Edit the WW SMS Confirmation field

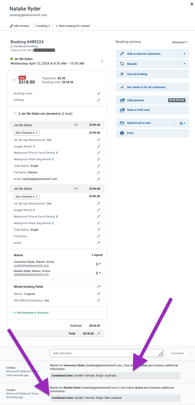[98, 300]
